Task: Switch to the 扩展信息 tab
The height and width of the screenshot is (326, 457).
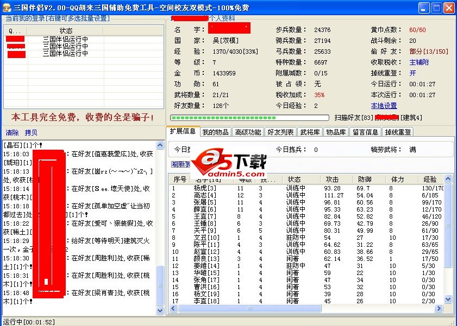Action: [183, 131]
